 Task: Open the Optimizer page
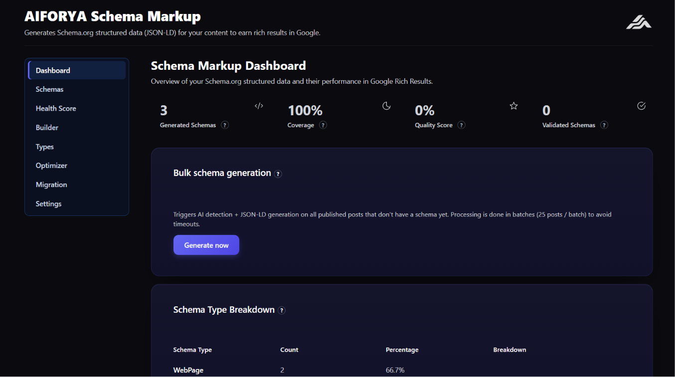pos(77,166)
